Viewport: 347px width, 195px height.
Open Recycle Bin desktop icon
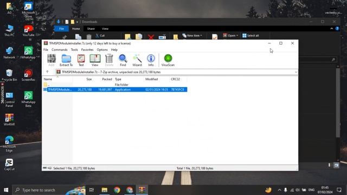(9, 75)
